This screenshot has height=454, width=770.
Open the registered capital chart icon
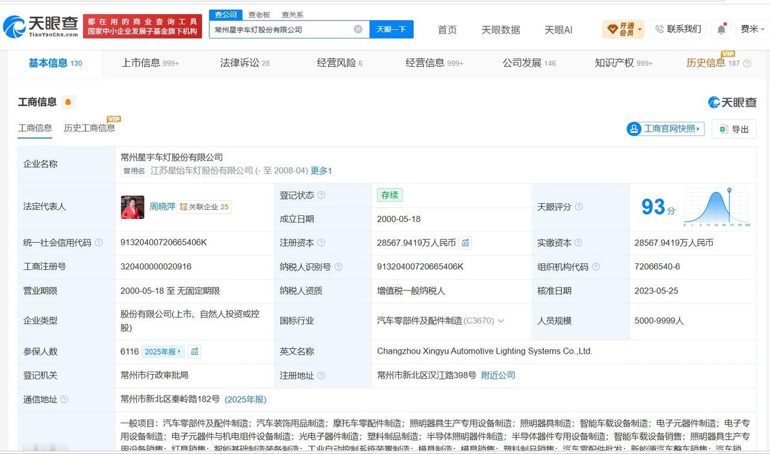point(465,243)
